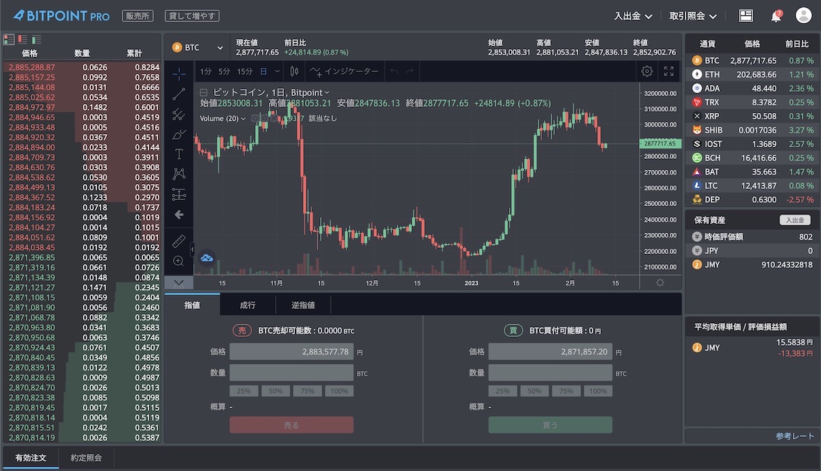Select 100% in the sell quantity row
This screenshot has height=471, width=821.
(x=338, y=391)
